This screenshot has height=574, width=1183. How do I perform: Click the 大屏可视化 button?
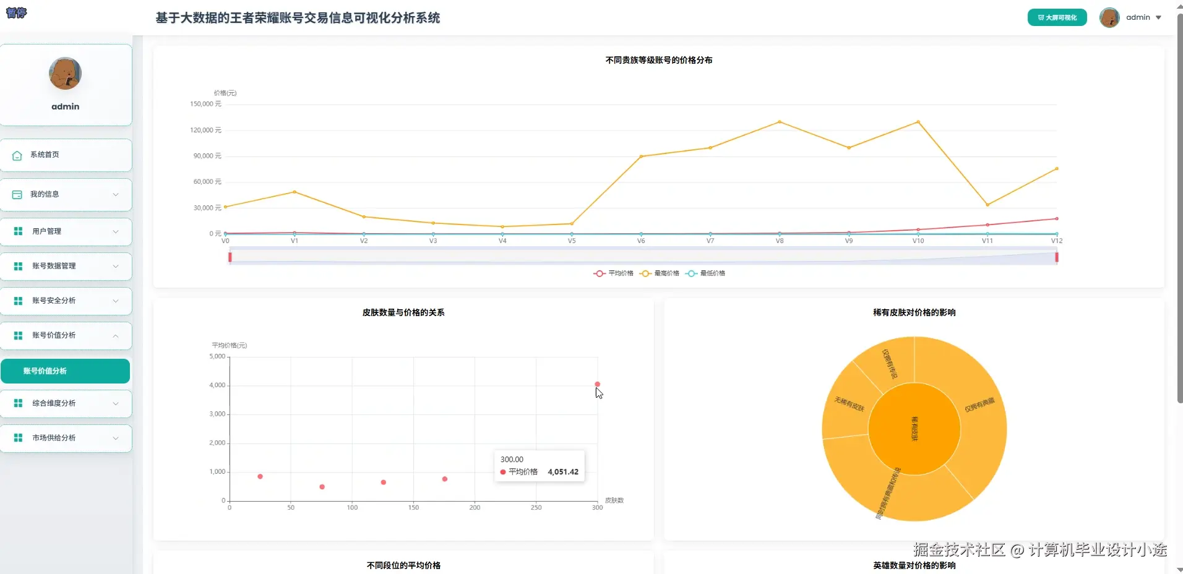1057,17
